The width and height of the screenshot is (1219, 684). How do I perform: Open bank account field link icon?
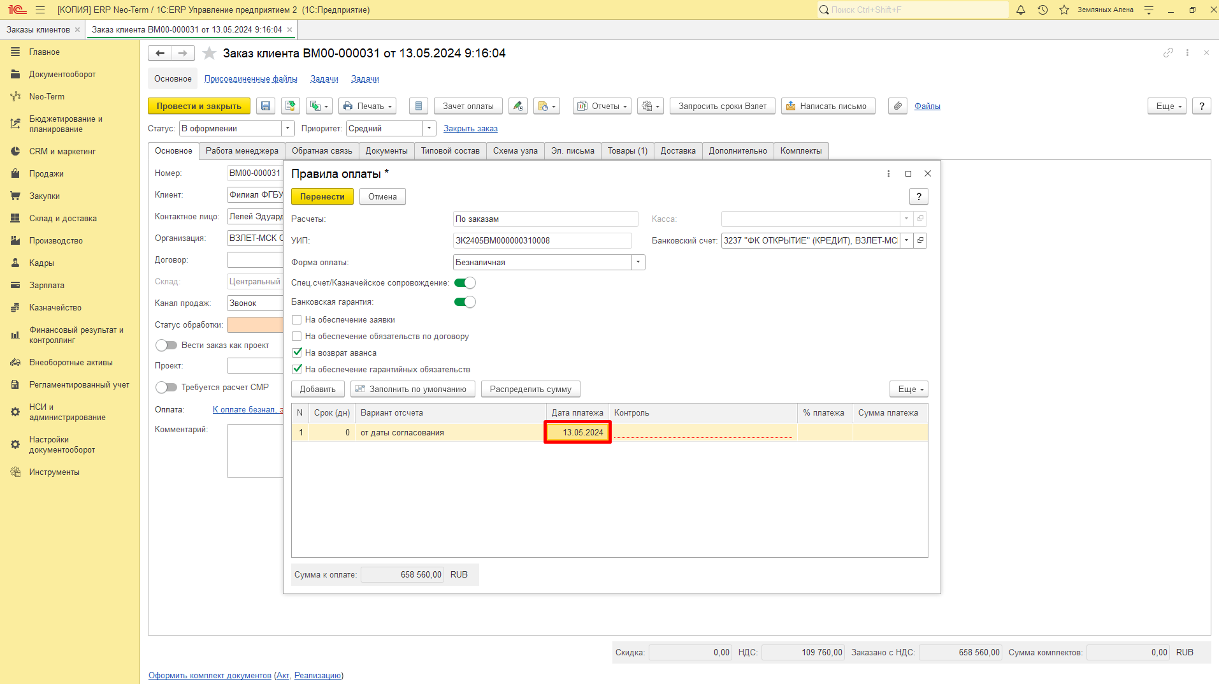(x=920, y=240)
